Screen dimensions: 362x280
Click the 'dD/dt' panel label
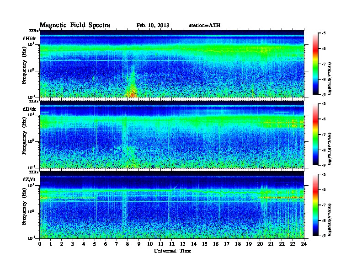(29, 109)
